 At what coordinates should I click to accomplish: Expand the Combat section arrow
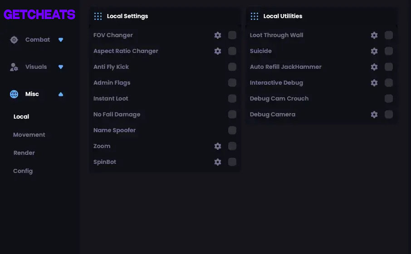[61, 40]
